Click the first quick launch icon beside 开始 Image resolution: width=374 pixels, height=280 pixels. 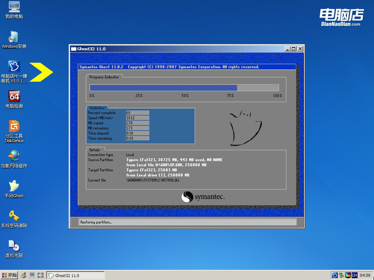(24, 275)
